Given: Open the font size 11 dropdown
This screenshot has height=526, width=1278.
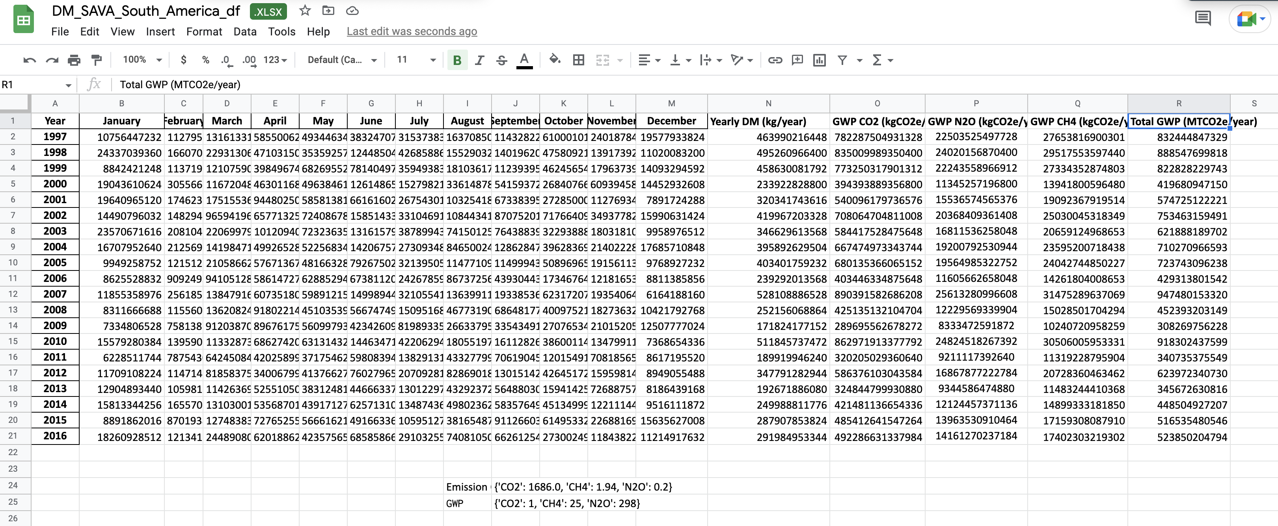Looking at the screenshot, I should pos(416,60).
